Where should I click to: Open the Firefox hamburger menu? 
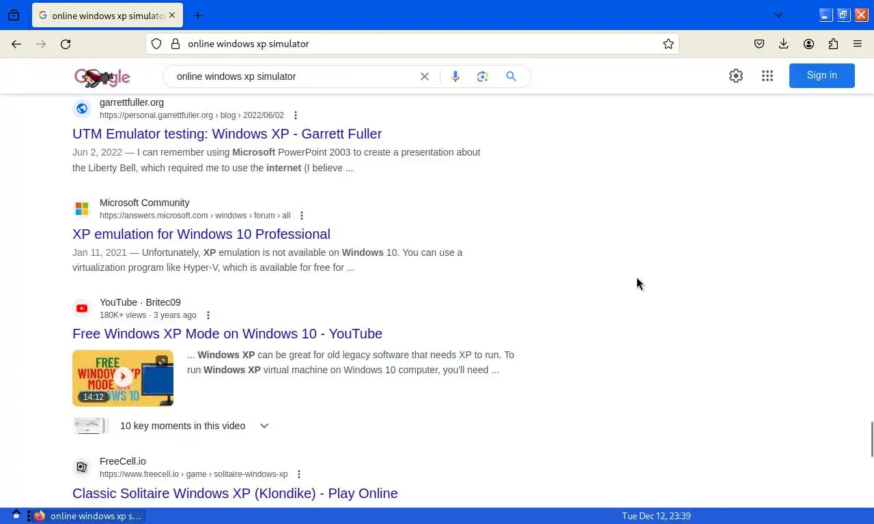(x=858, y=44)
